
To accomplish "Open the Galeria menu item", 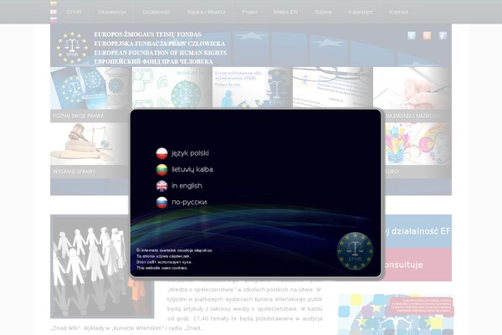I will tap(323, 13).
